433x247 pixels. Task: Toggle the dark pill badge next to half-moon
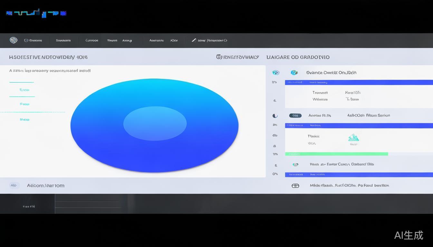295,116
